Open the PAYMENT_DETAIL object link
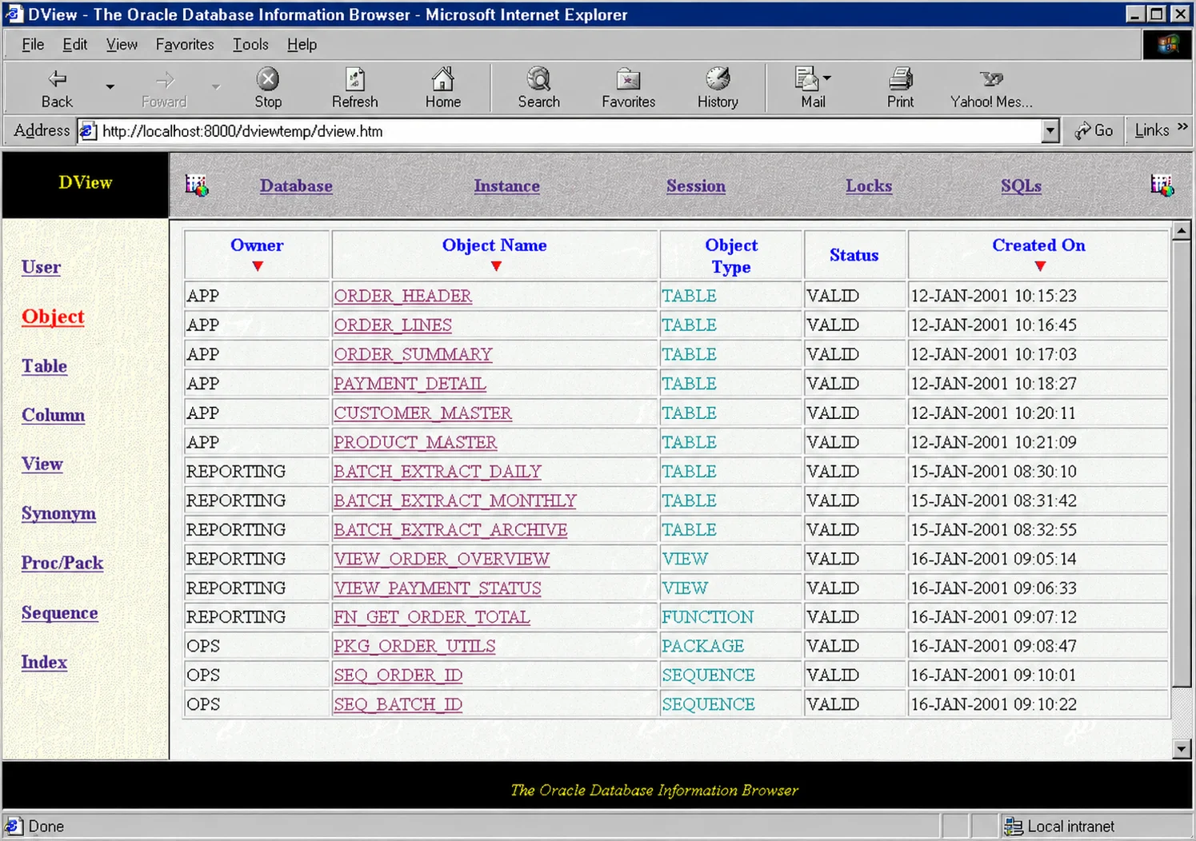Image resolution: width=1196 pixels, height=841 pixels. 410,384
